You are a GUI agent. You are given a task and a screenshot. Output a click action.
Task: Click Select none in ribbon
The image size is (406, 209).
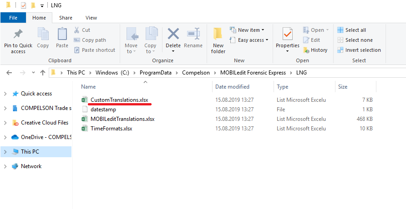click(355, 40)
